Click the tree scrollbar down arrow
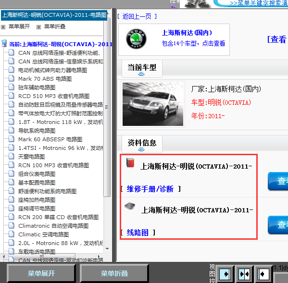This screenshot has width=288, height=283. pyautogui.click(x=107, y=249)
